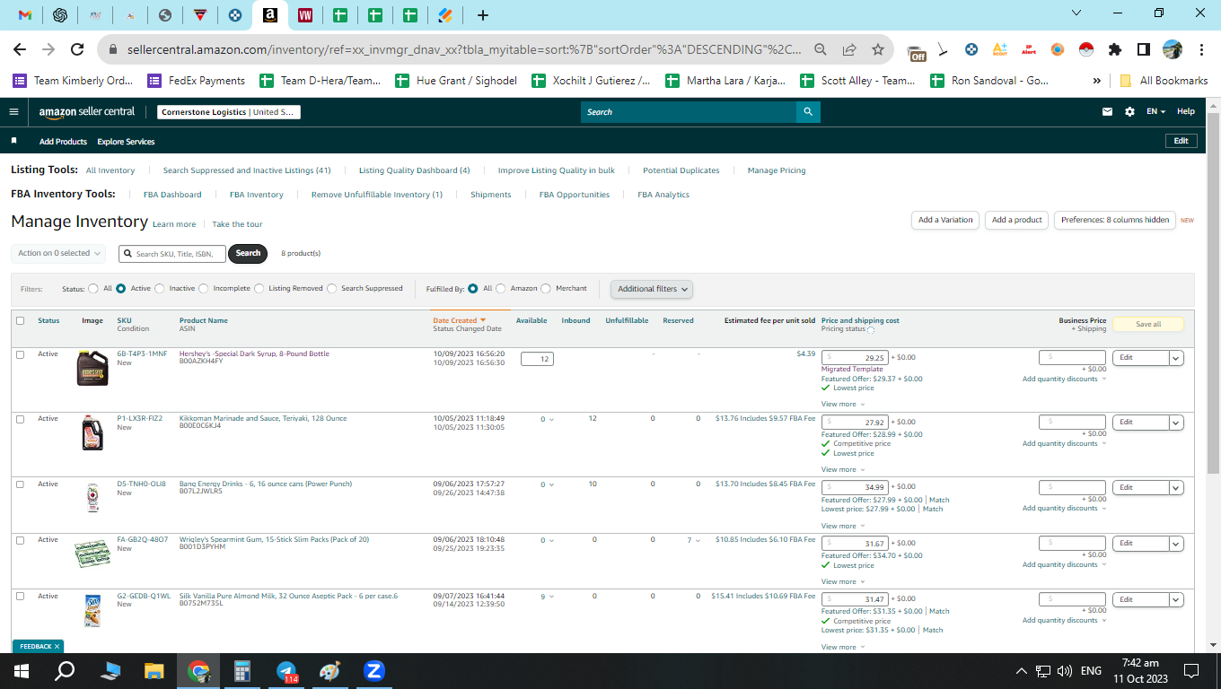Click the search site info lock icon
Viewport: 1221px width, 689px height.
tap(113, 49)
